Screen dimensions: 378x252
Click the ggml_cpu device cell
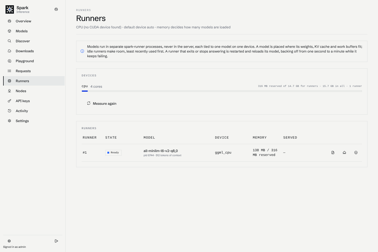click(x=223, y=153)
